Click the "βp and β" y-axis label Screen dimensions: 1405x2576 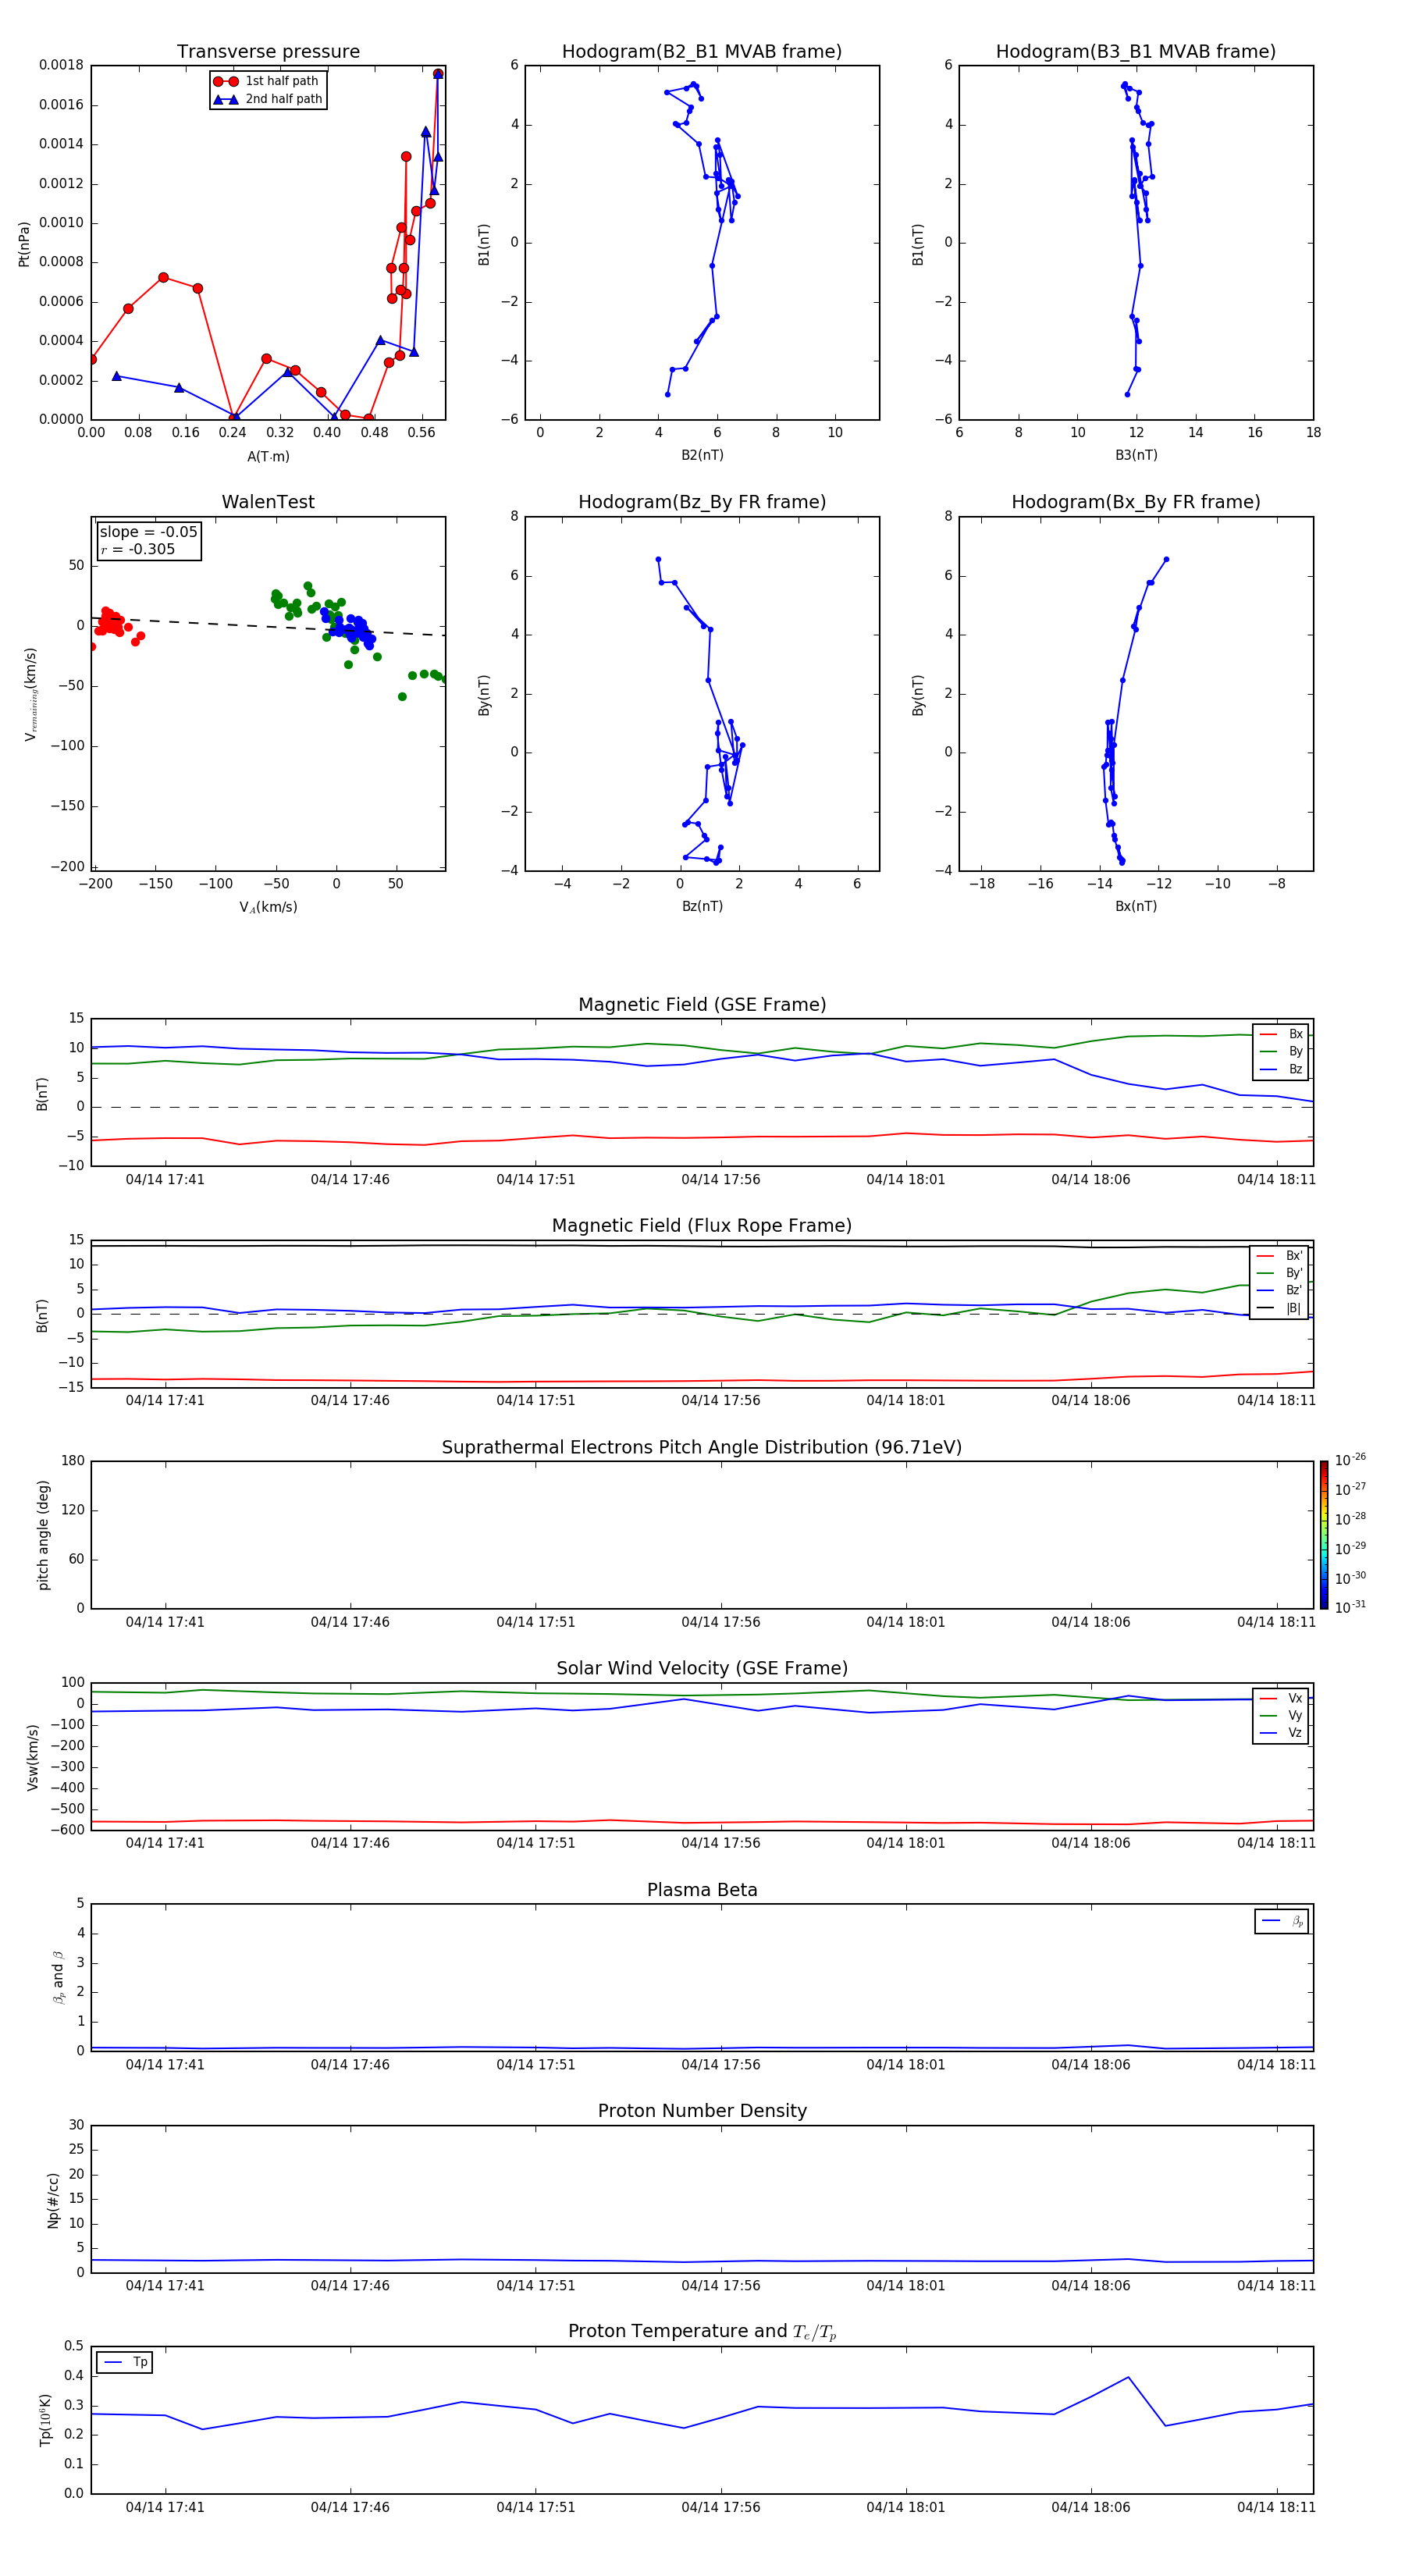click(x=58, y=1977)
